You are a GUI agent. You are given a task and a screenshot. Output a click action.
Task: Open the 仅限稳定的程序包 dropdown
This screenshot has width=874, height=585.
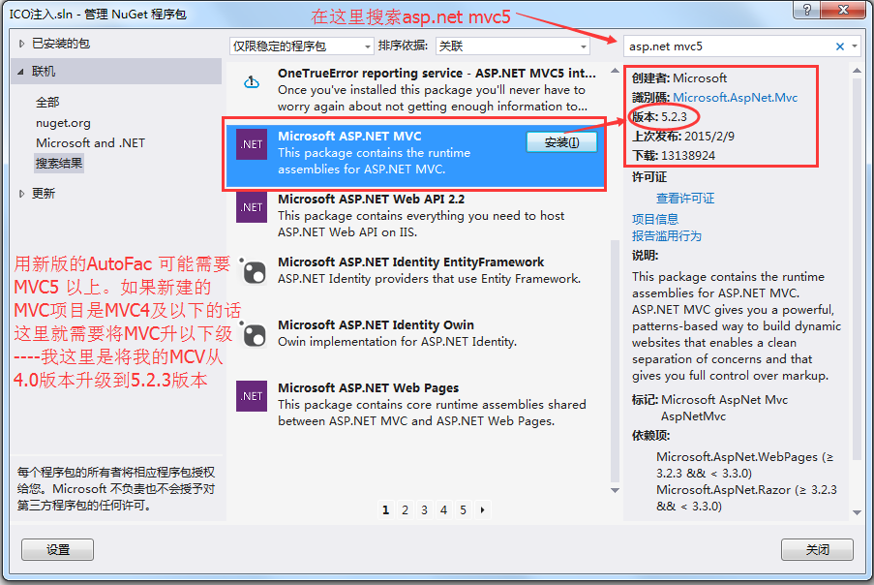301,46
